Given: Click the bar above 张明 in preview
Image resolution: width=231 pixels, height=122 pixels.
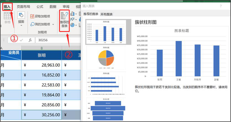Looking at the screenshot, I should click(x=160, y=63).
